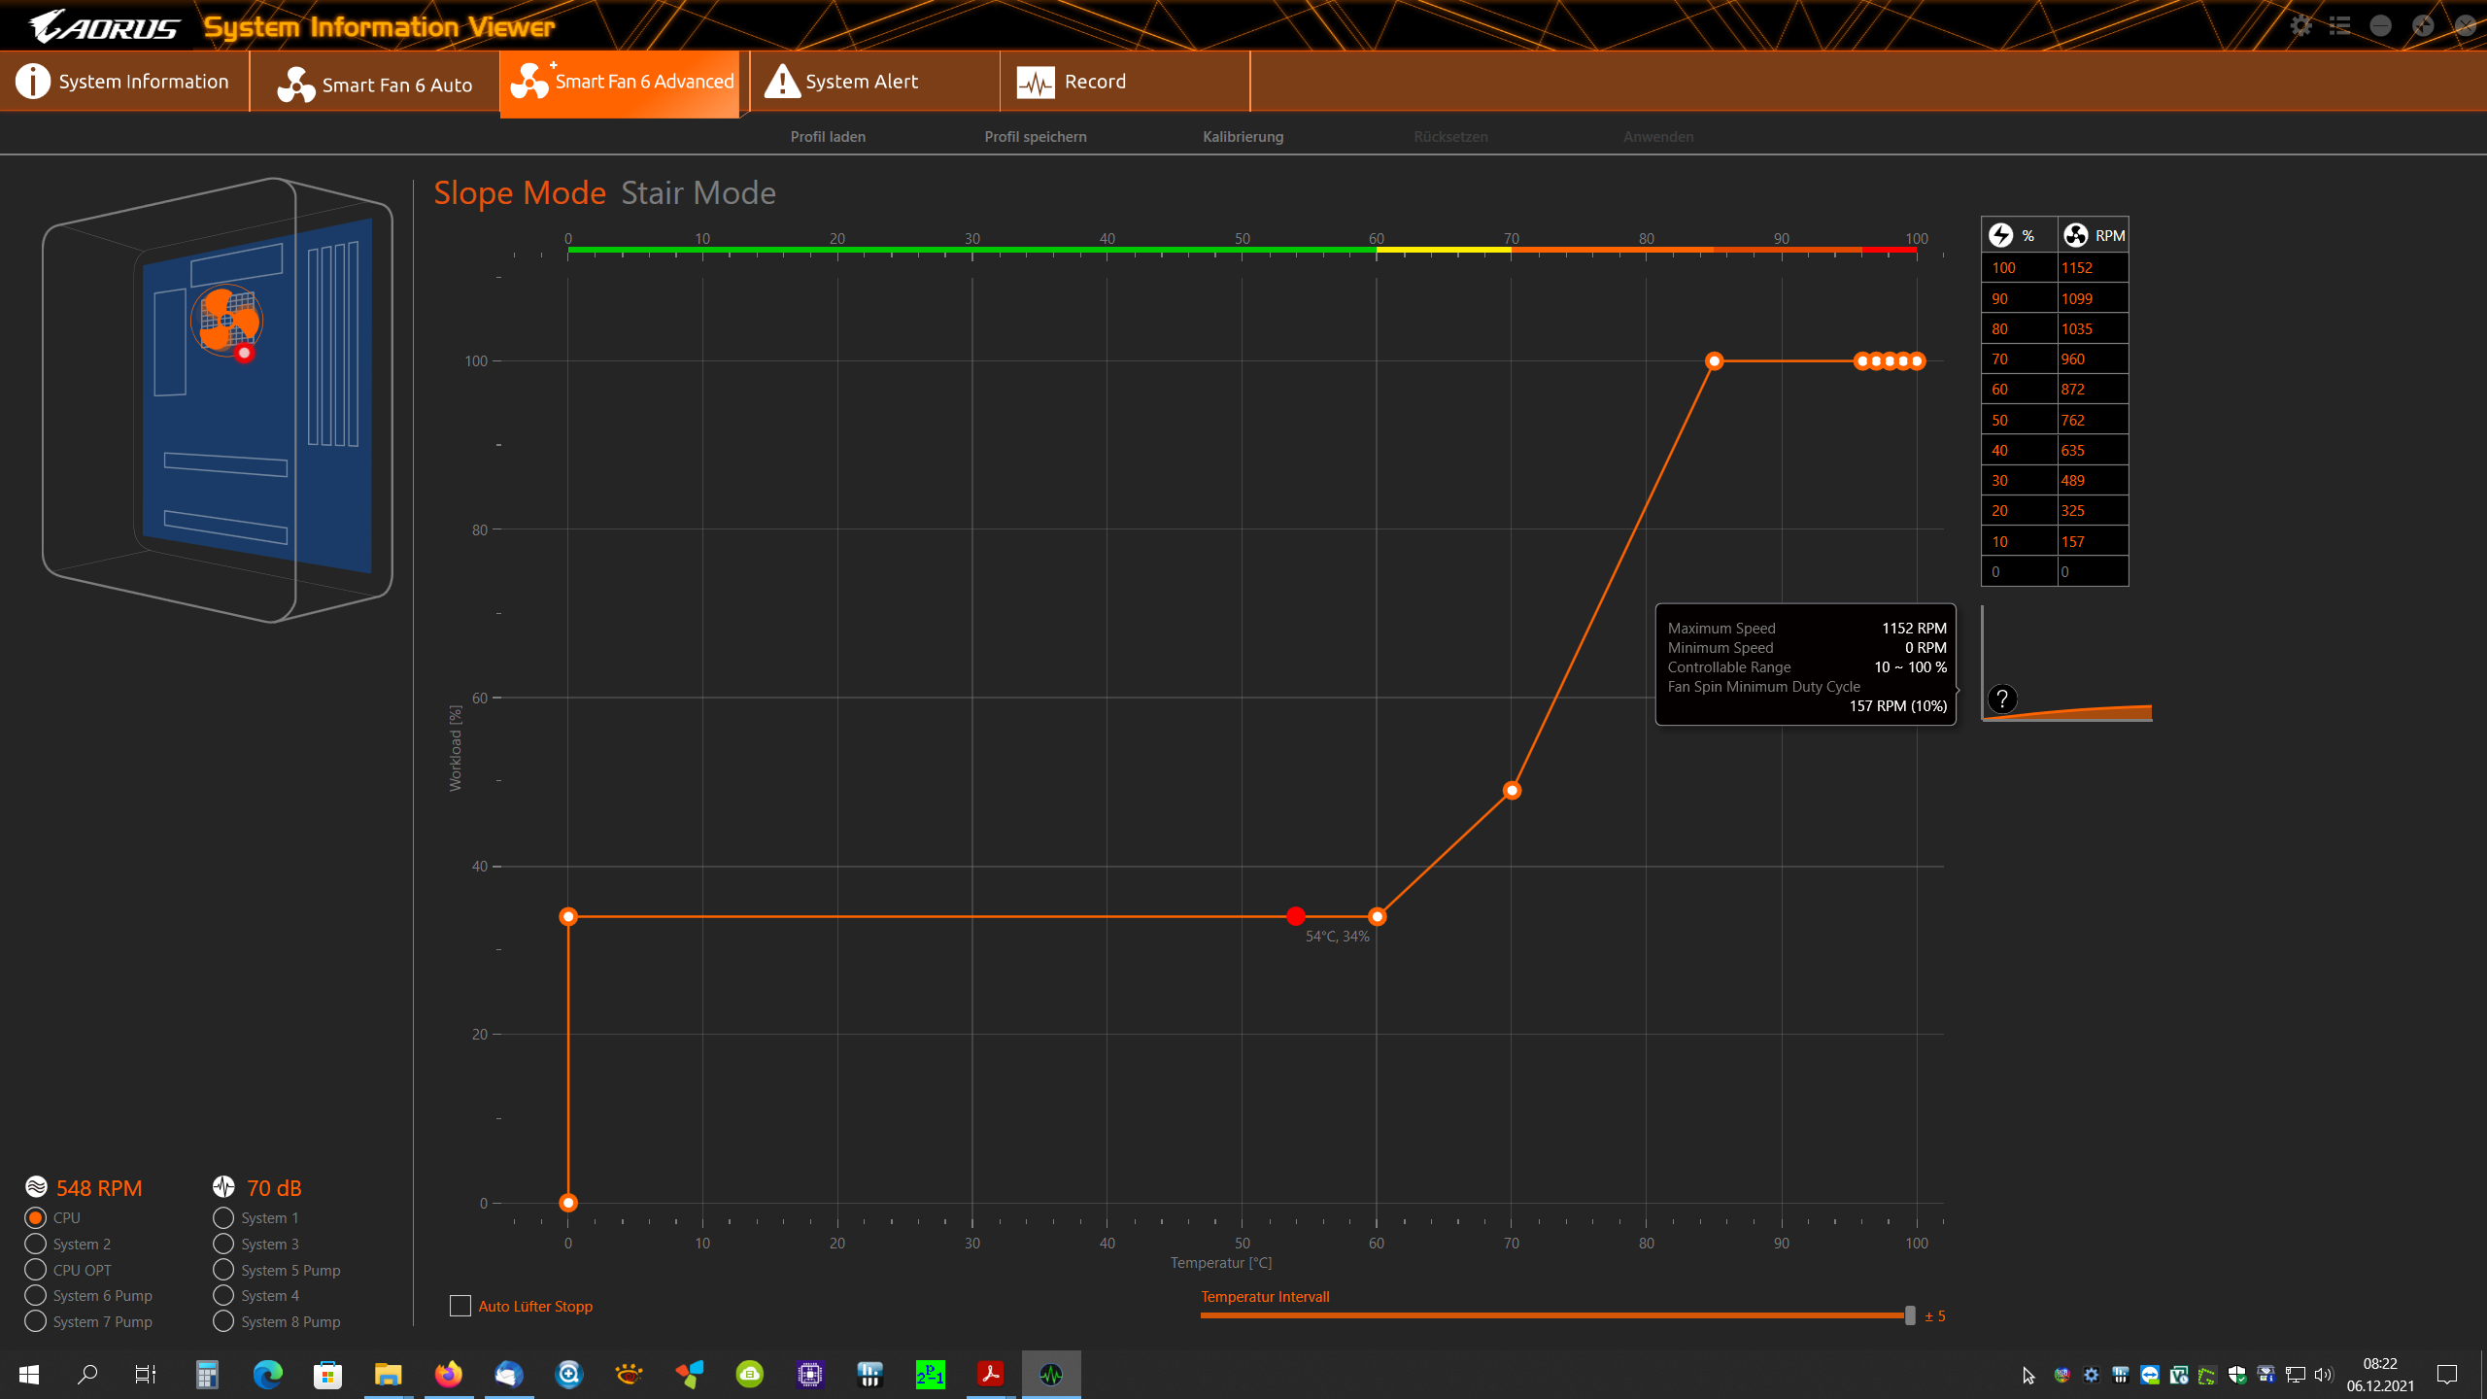Click the power percent icon in table header
Viewport: 2487px width, 1399px height.
pyautogui.click(x=2001, y=235)
